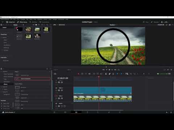Select the Fusion Composition clip on Video 2
The height and width of the screenshot is (130, 174).
click(103, 90)
